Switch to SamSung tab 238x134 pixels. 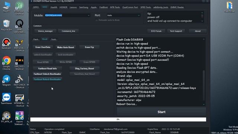(x=83, y=7)
